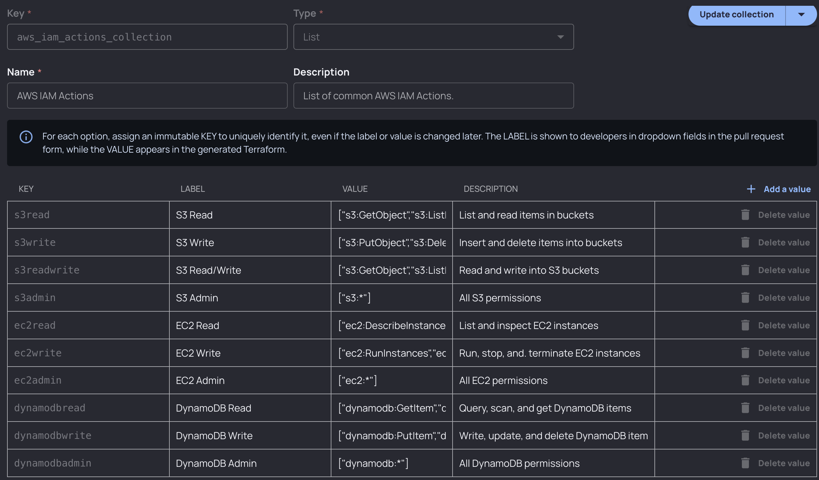Click the dynamodb:GetItem value cell
819x480 pixels.
tap(392, 408)
